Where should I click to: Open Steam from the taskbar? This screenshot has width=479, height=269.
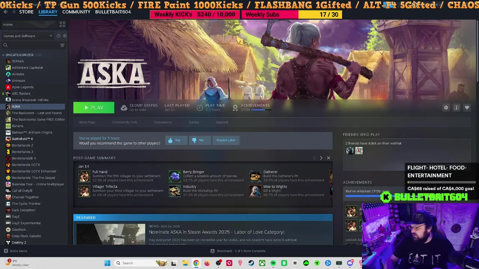coord(251,263)
